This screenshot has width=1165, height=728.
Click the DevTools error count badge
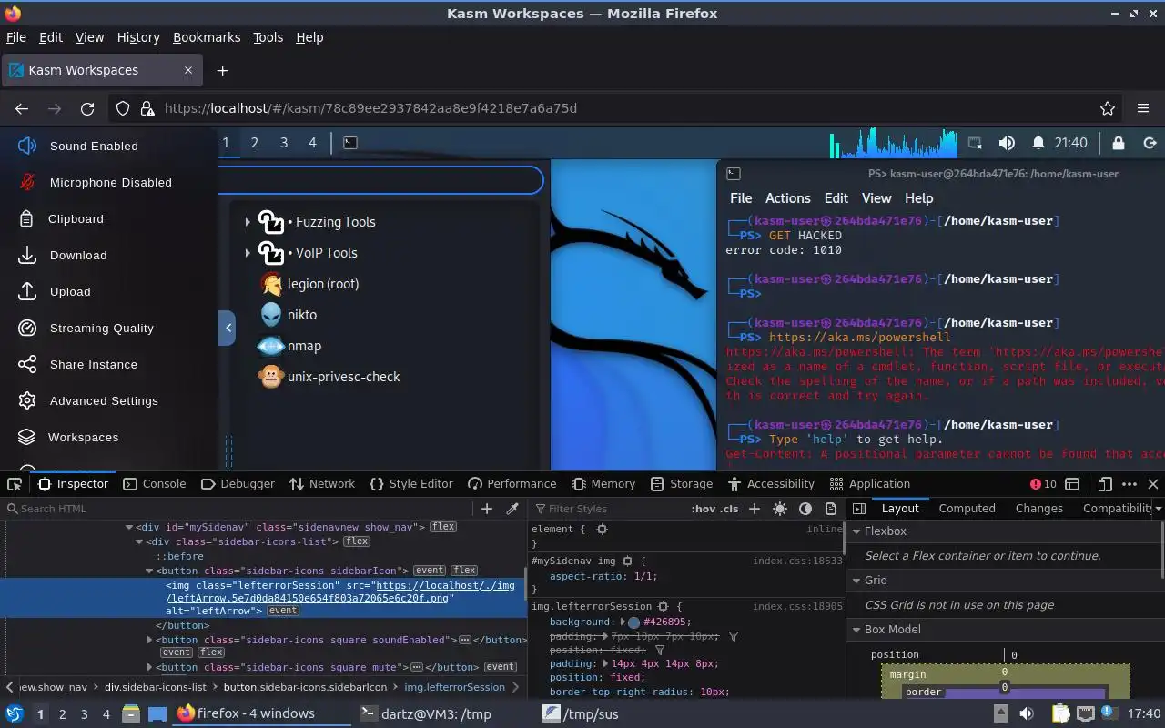1043,484
